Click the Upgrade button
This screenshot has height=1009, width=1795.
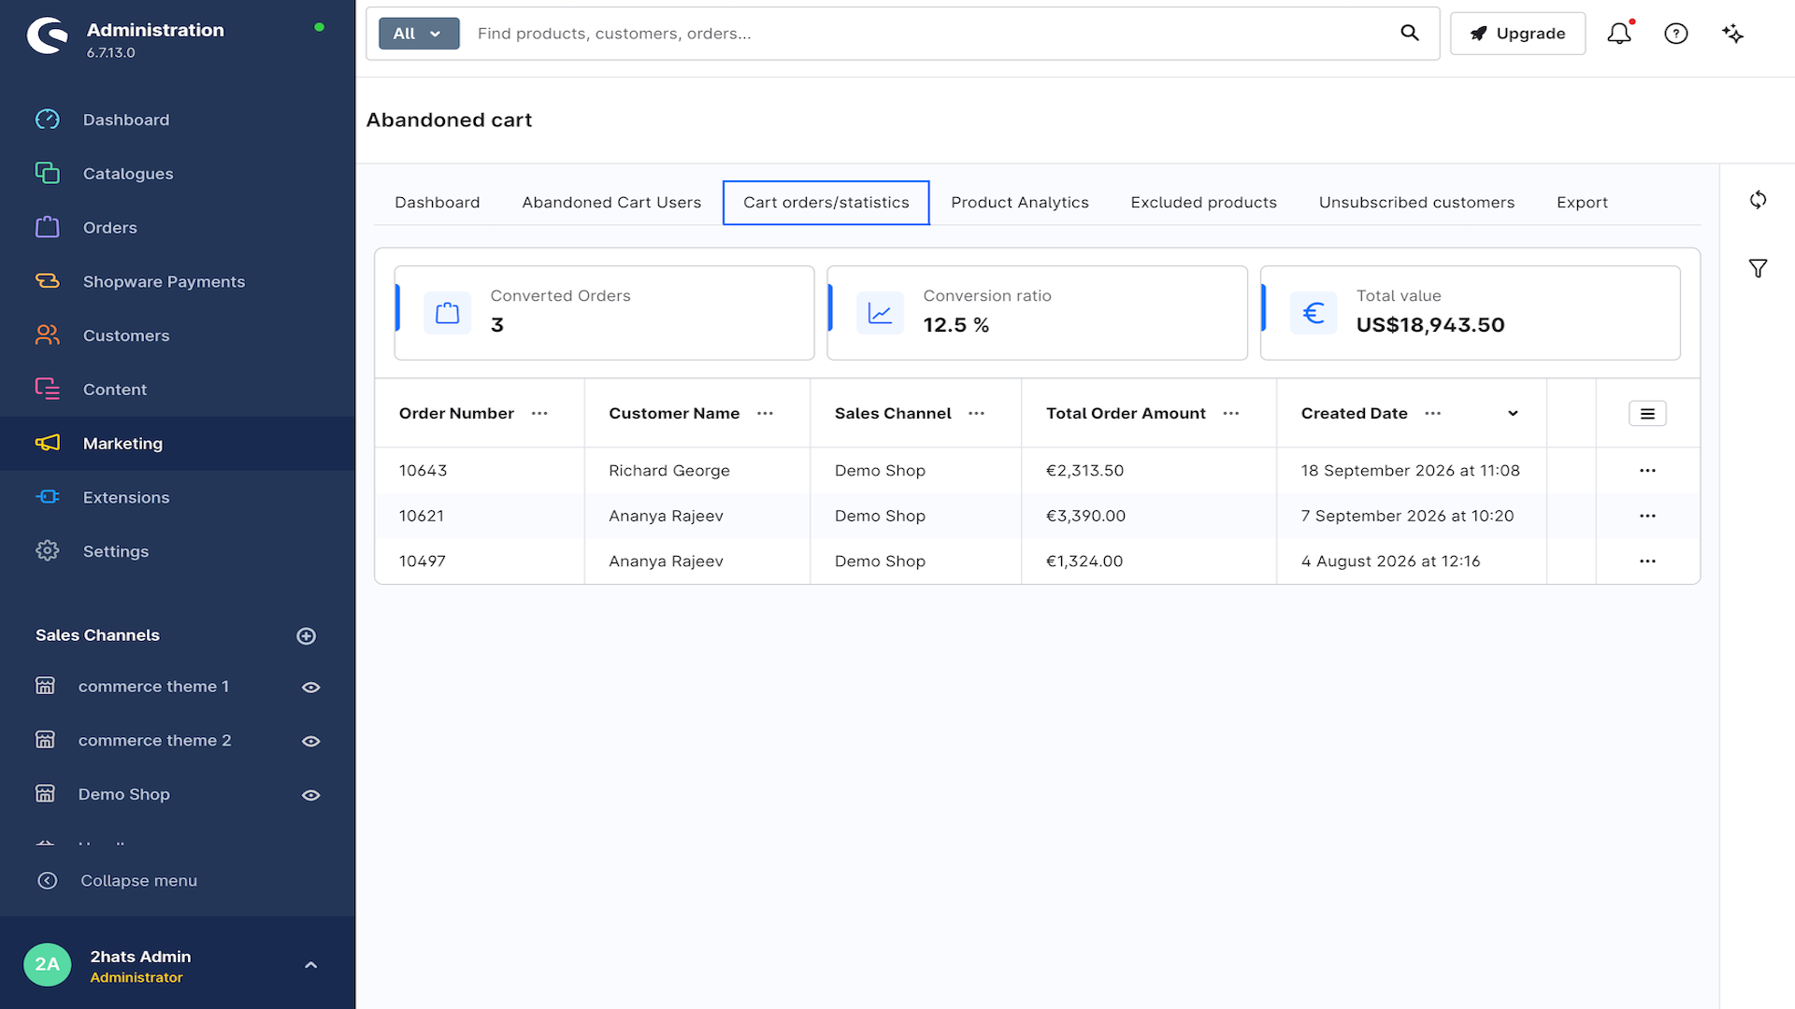(1517, 34)
